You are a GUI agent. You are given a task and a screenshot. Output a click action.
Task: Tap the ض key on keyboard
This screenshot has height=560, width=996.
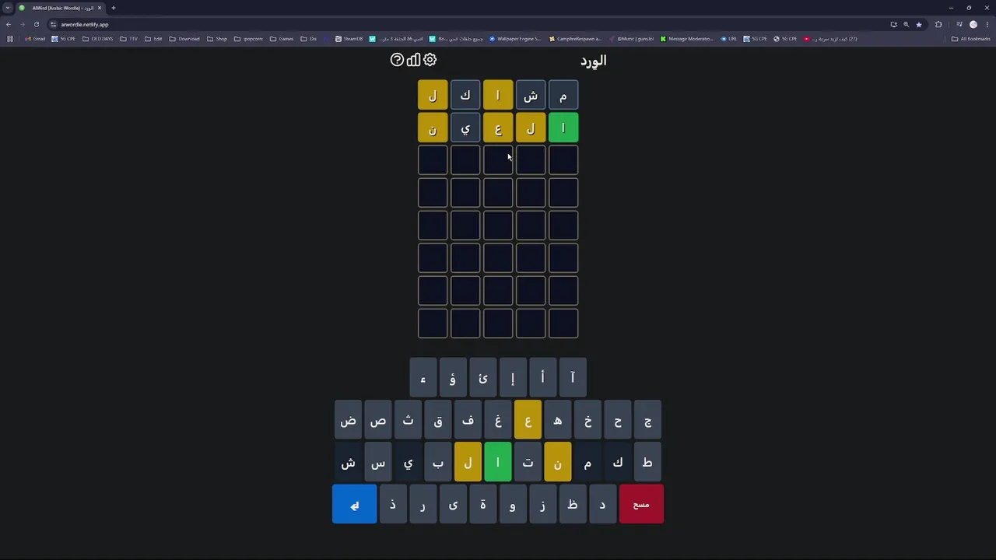point(348,420)
